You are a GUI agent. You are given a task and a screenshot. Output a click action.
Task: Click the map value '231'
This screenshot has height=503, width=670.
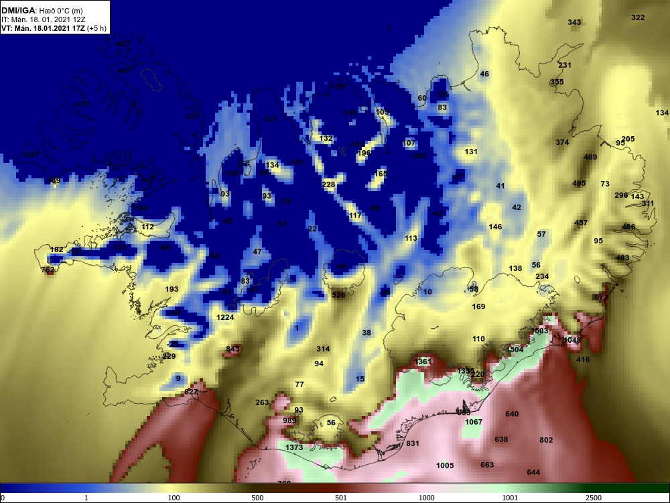(x=565, y=66)
